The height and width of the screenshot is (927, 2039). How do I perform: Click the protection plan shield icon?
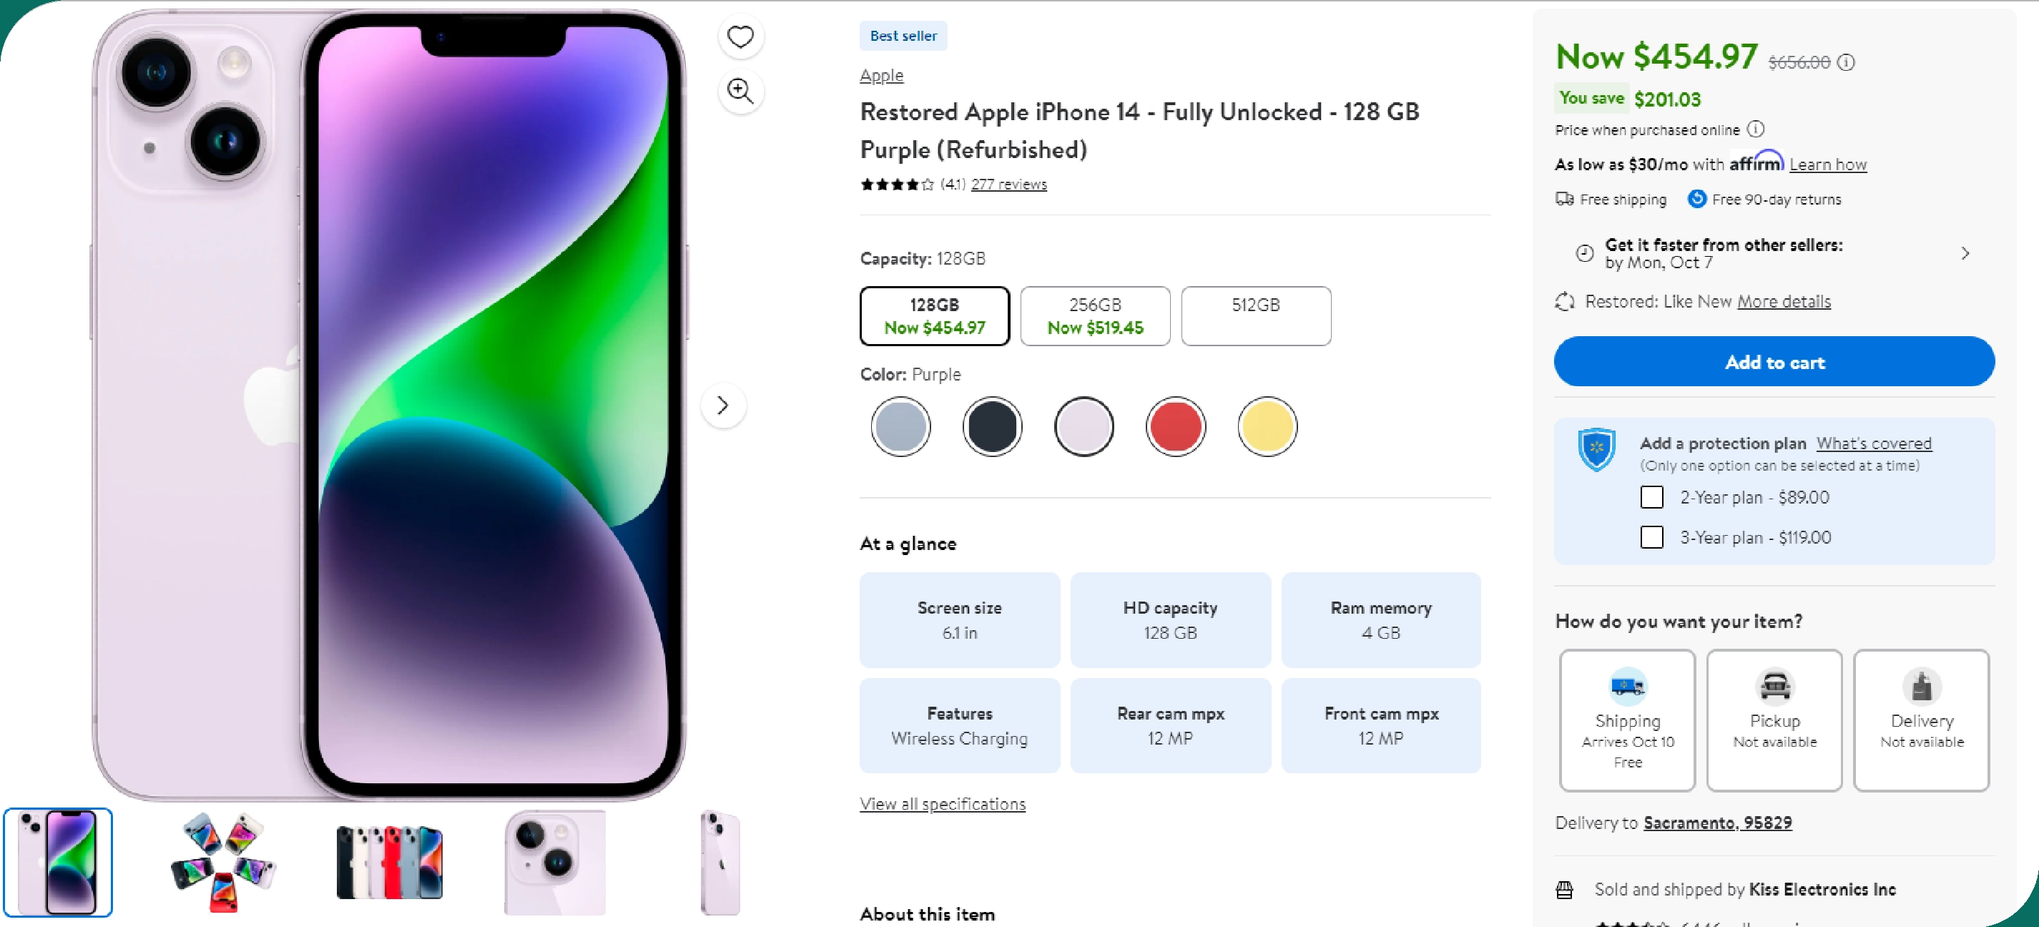click(1596, 449)
